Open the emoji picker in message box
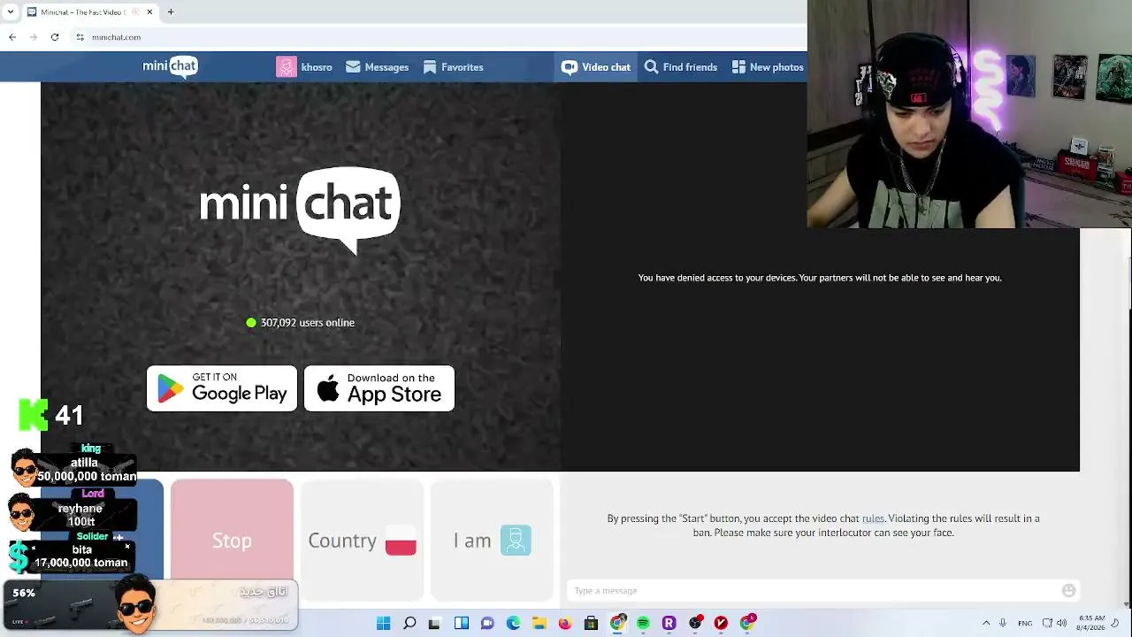 coord(1068,591)
